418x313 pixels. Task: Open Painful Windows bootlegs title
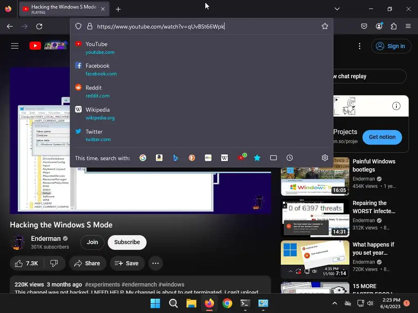(374, 165)
